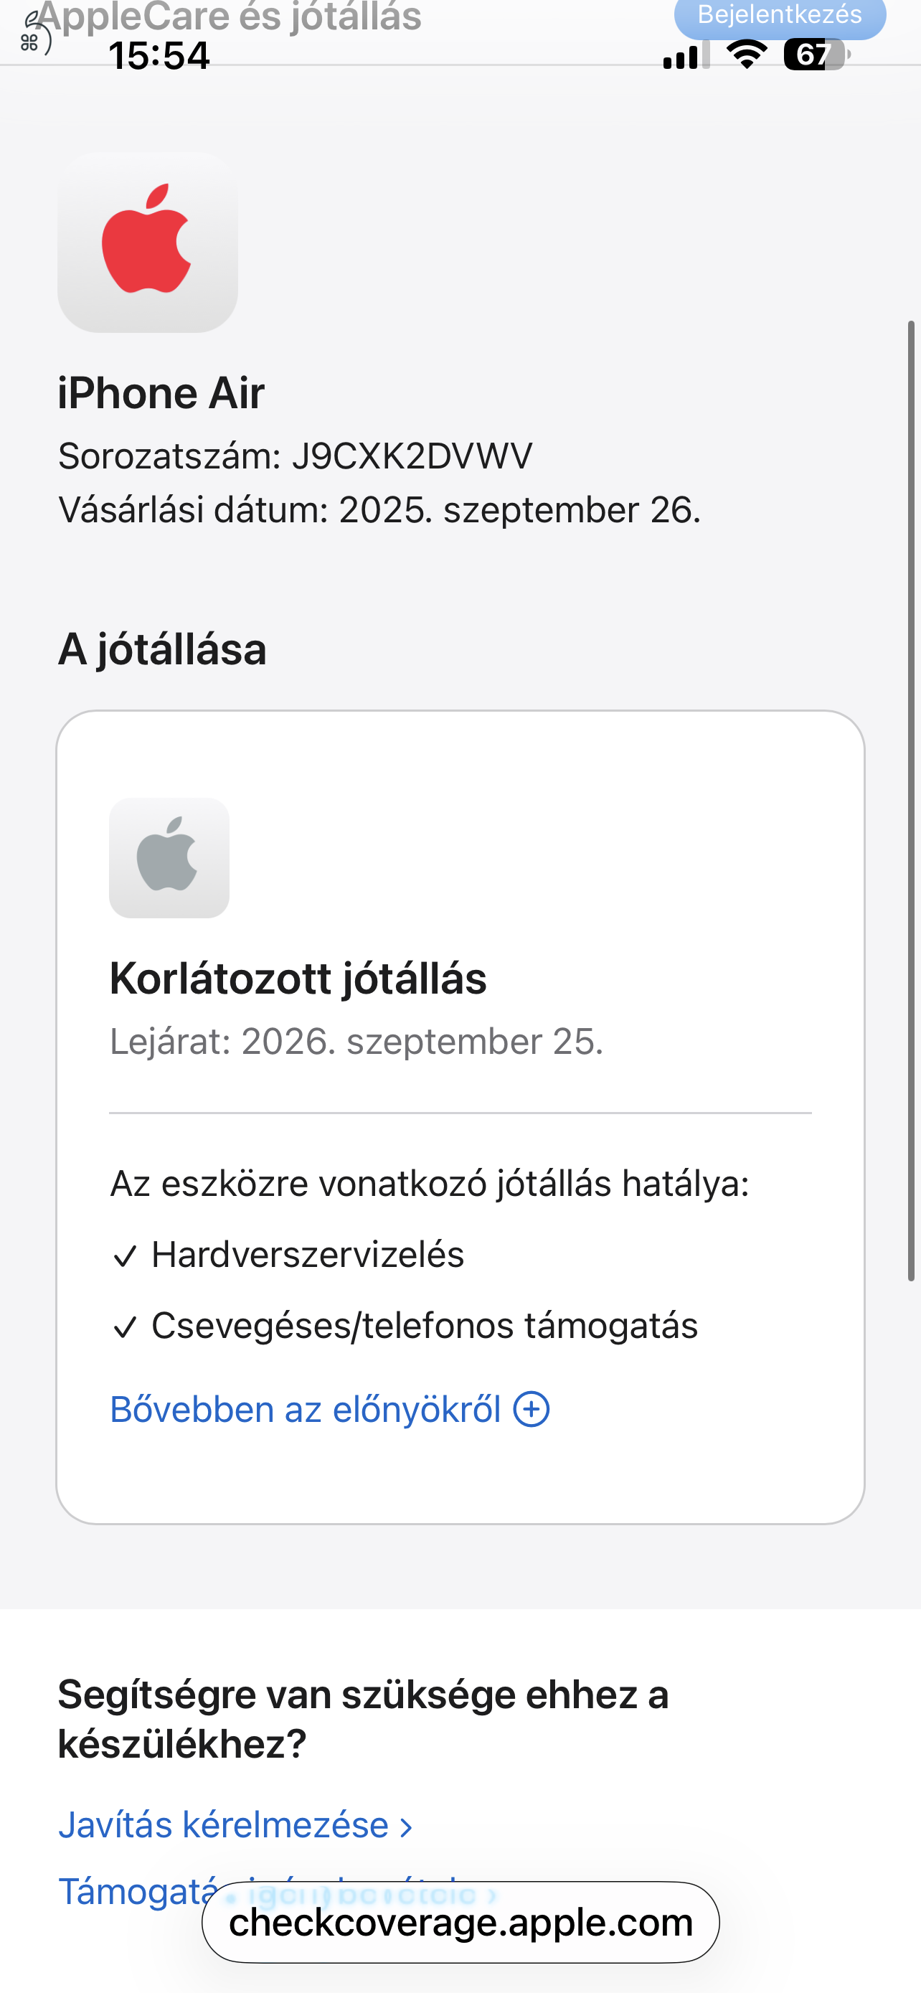
Task: Click the vertical page scrollbar
Action: [x=911, y=801]
